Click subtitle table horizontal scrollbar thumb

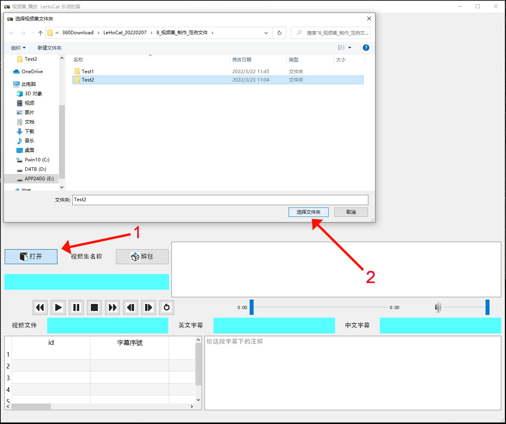(x=31, y=407)
